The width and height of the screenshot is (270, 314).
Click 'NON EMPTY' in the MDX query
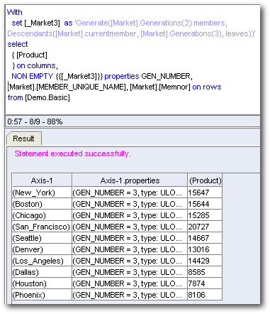[33, 76]
